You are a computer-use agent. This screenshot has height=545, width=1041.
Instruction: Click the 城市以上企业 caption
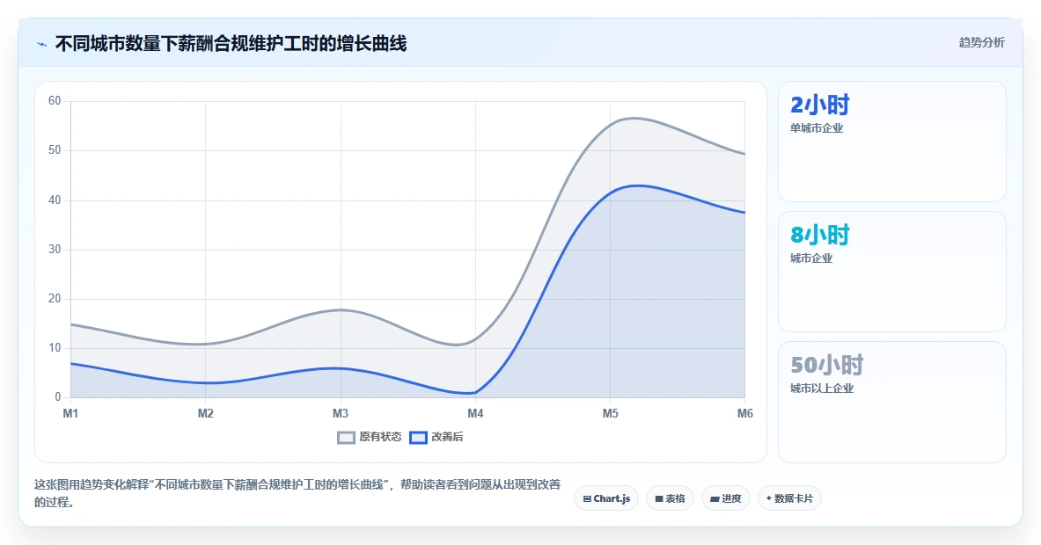(x=821, y=388)
